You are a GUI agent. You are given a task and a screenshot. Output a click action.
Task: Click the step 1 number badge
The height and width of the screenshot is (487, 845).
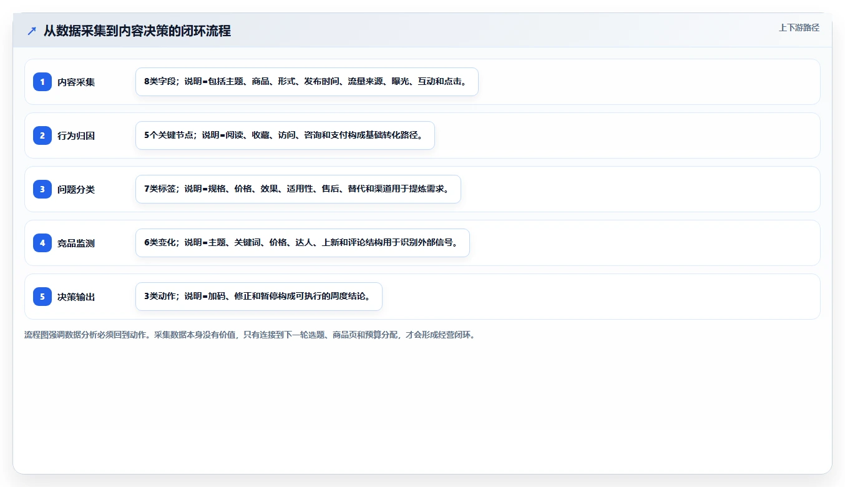[42, 82]
